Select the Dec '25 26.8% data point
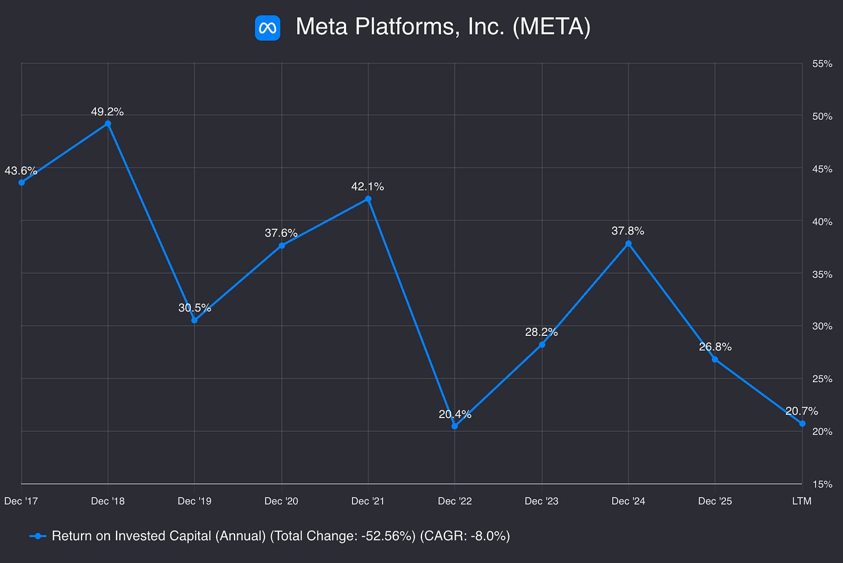 715,360
